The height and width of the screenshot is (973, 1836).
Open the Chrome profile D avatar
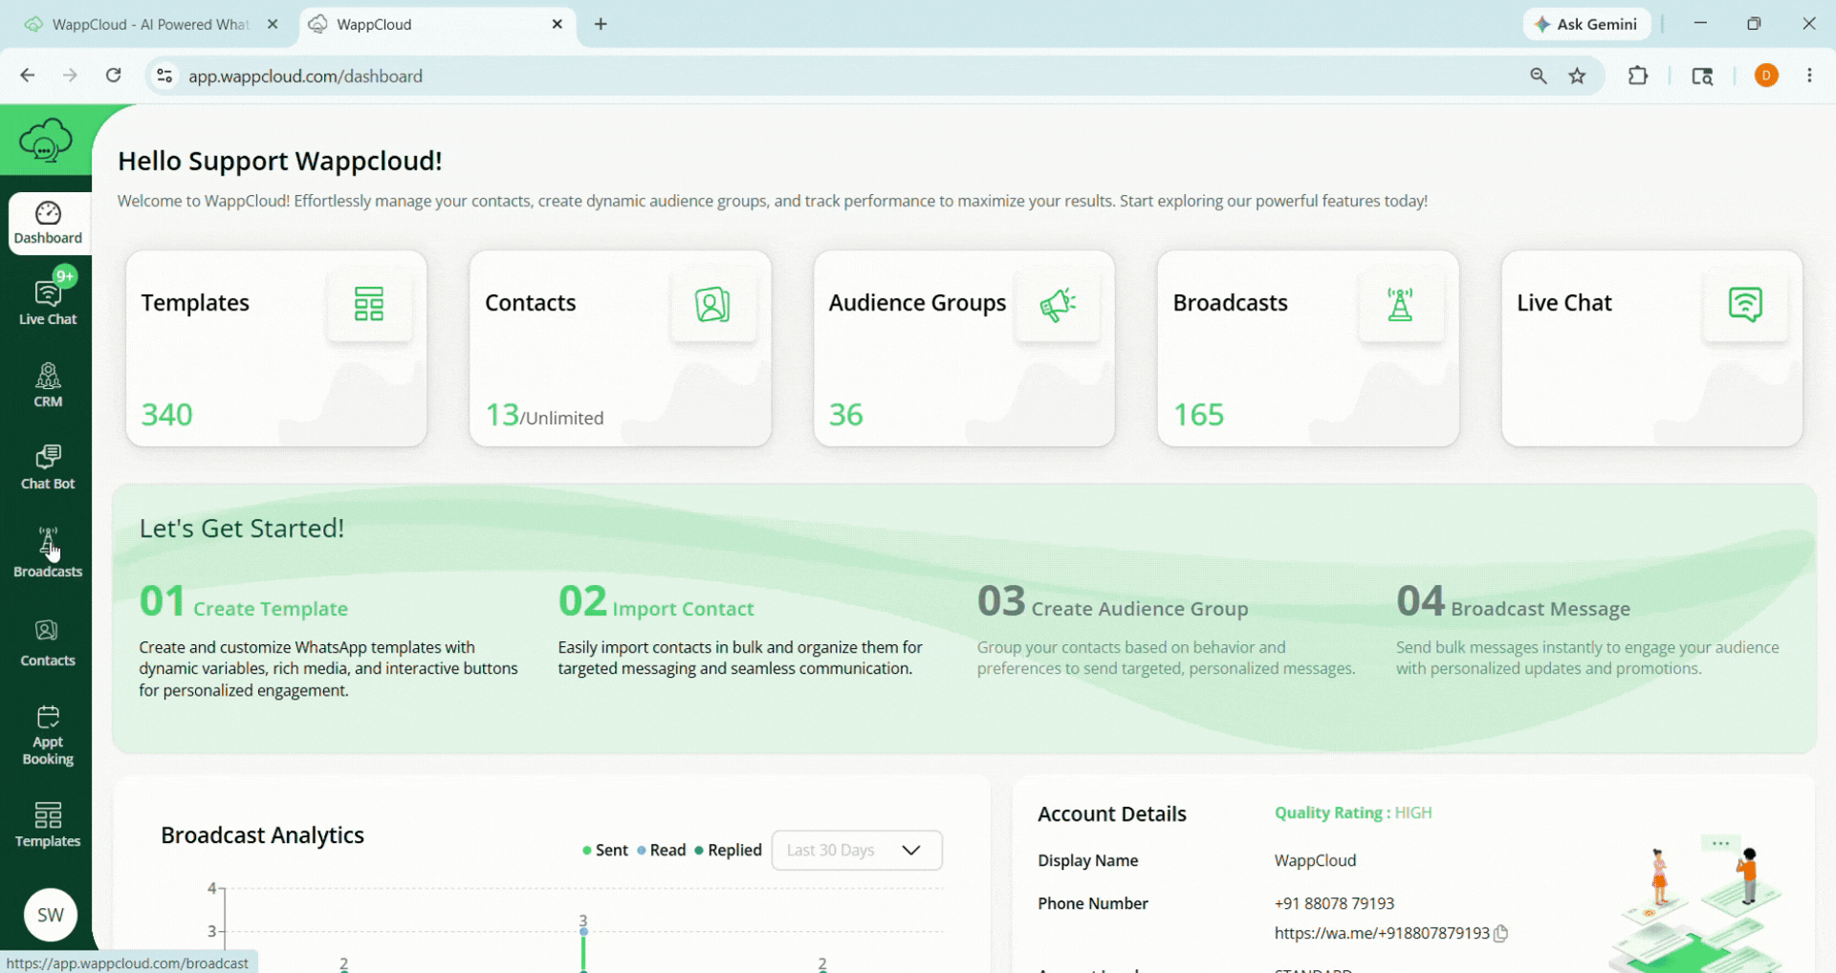[x=1767, y=76]
